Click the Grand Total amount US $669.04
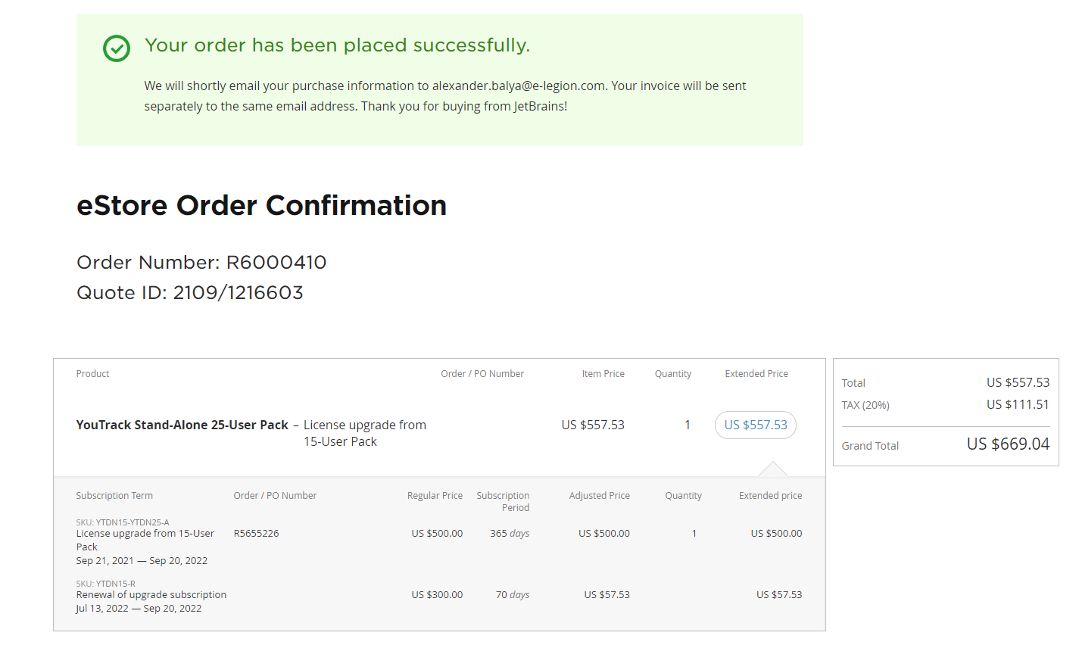 click(1008, 444)
